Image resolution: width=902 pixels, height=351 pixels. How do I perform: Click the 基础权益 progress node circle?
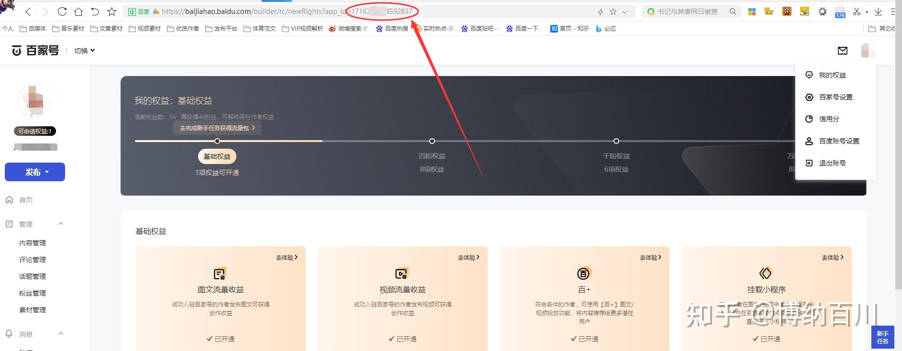point(217,141)
